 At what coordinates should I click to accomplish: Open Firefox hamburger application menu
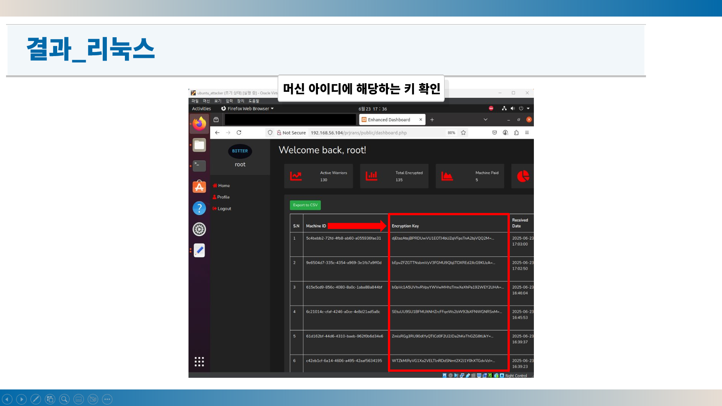pos(527,133)
